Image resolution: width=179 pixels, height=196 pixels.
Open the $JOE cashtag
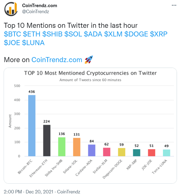point(12,43)
